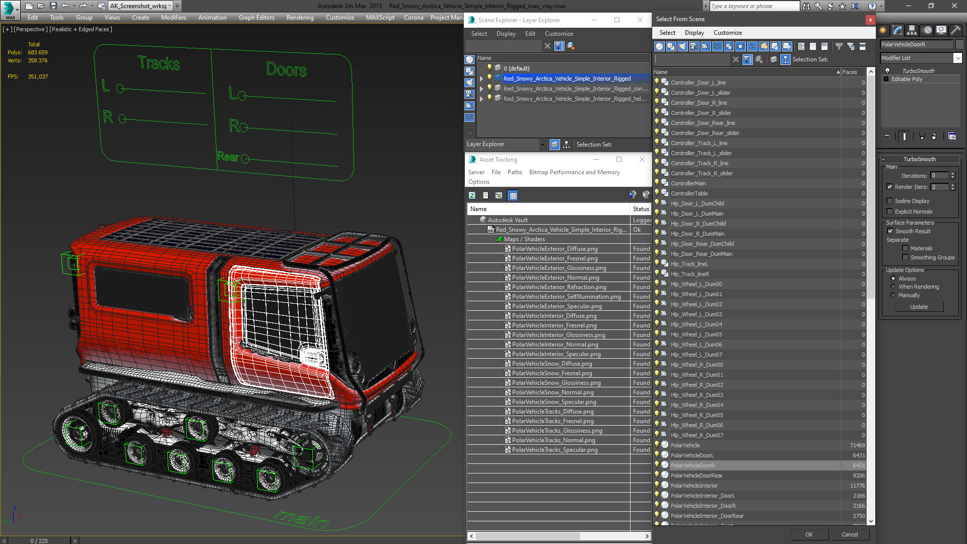Open Display menu in Scene Explorer

point(506,34)
